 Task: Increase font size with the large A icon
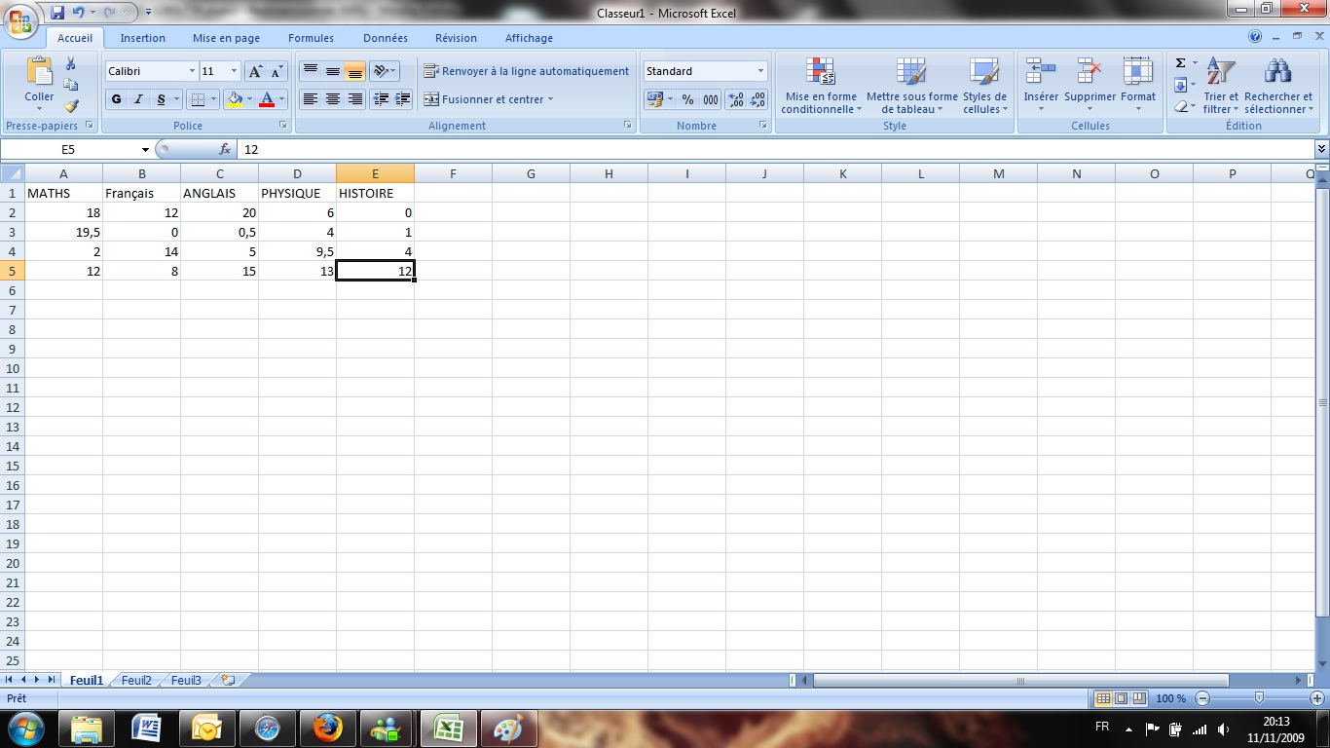click(255, 71)
